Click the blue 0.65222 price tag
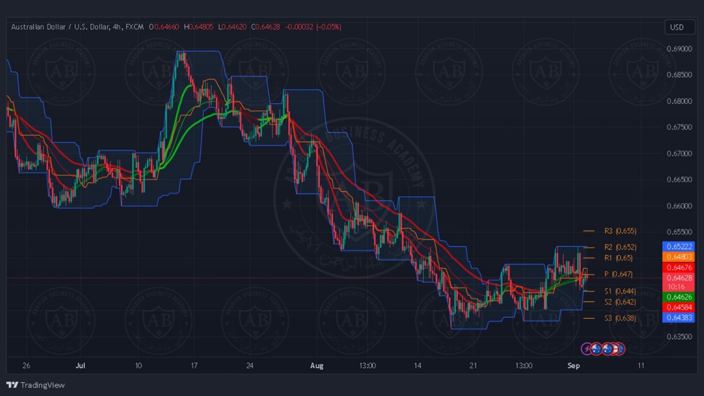The width and height of the screenshot is (704, 396). (x=679, y=246)
